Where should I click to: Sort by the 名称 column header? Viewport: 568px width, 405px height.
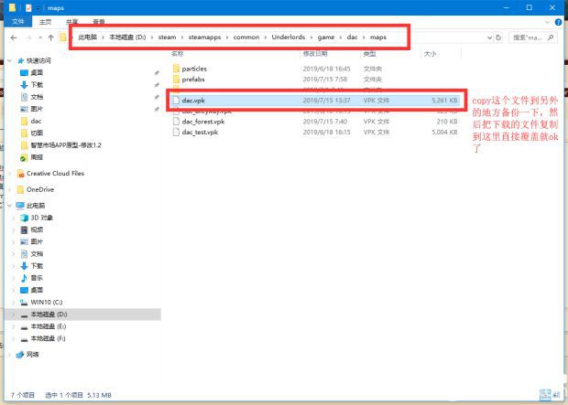177,54
